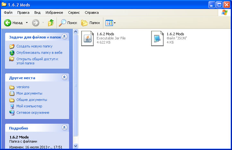Image resolution: width=232 pixels, height=150 pixels.
Task: Open the Правка menu
Action: [23, 13]
